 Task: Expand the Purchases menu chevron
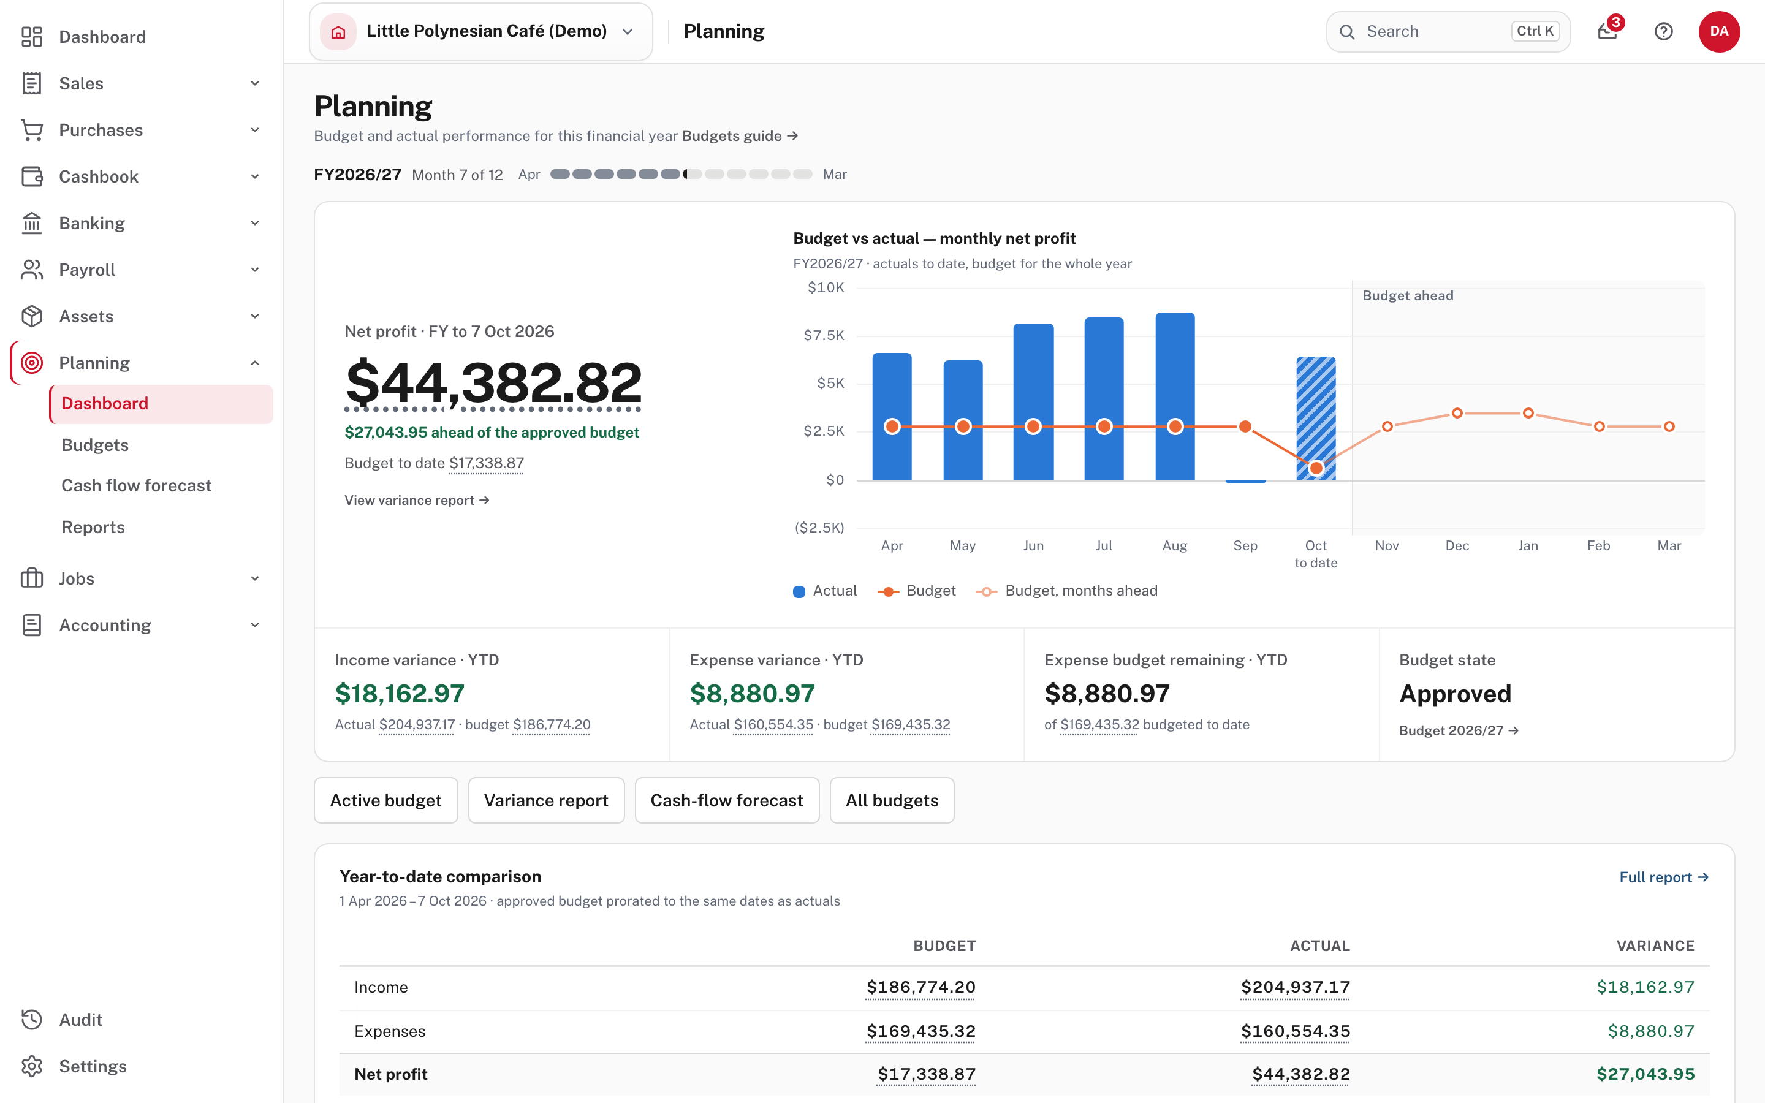[254, 130]
